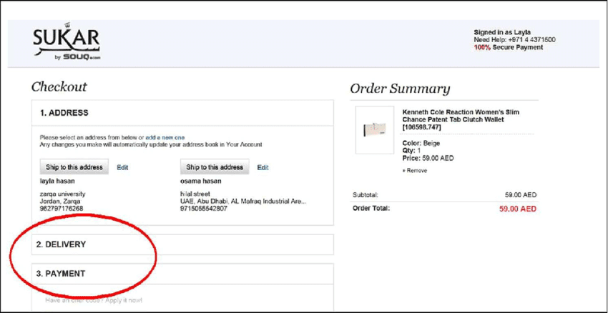Click the Sukar by Souq logo

point(67,42)
